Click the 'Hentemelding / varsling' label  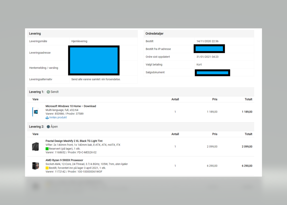tap(44, 68)
